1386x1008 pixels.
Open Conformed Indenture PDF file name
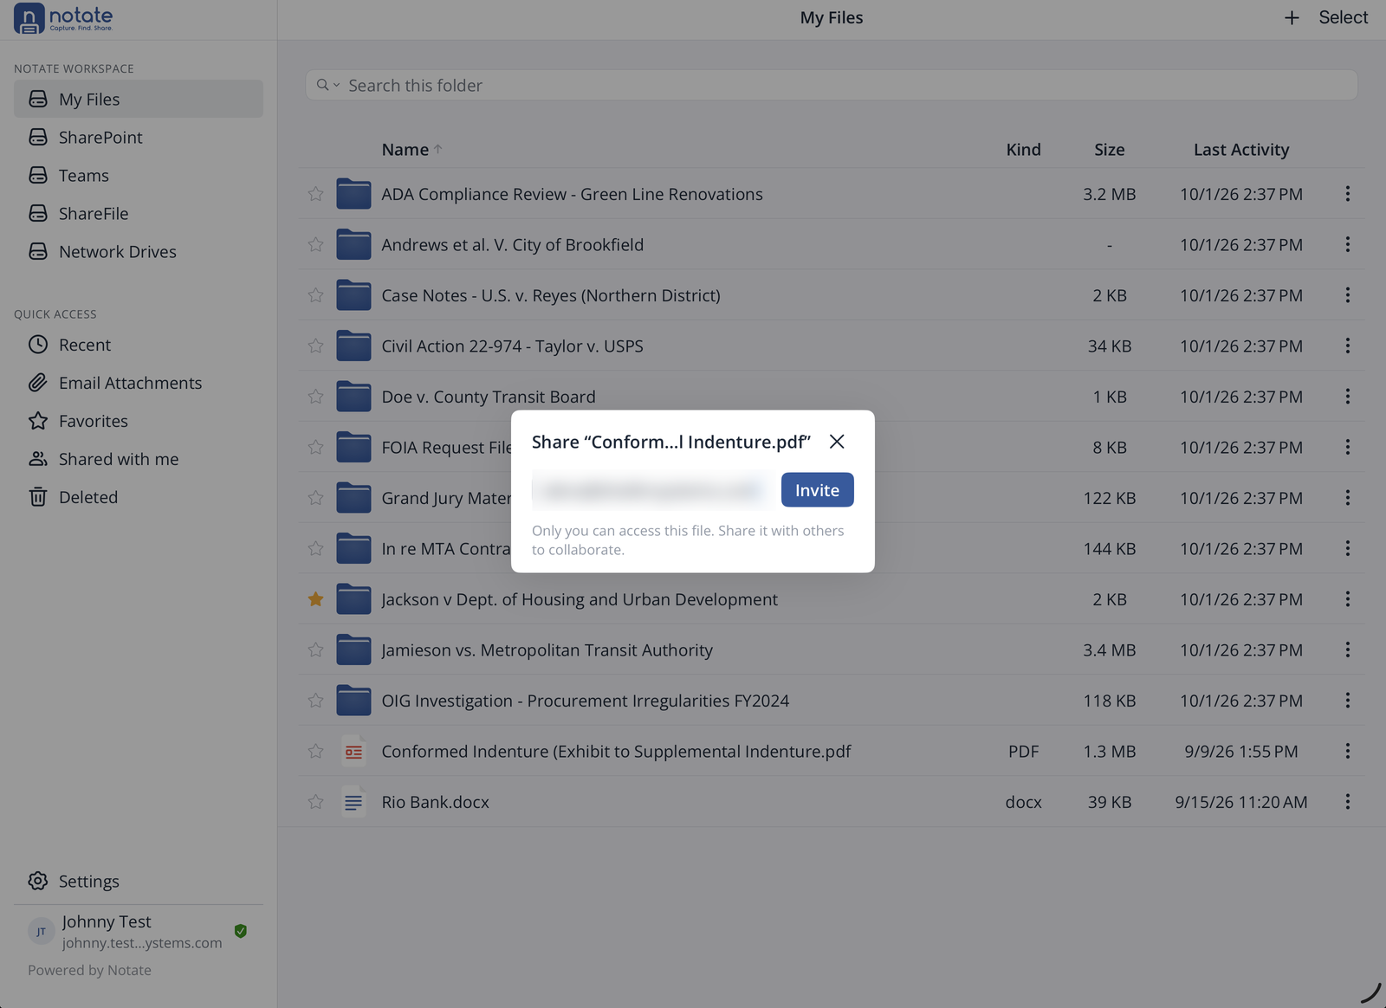point(616,751)
